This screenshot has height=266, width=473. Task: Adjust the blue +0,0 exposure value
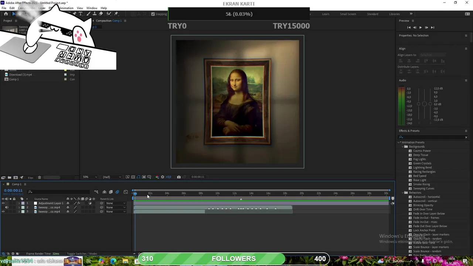(x=168, y=177)
